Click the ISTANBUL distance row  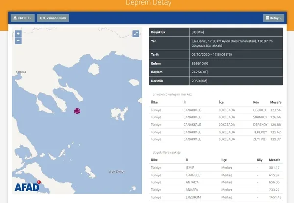click(x=216, y=175)
